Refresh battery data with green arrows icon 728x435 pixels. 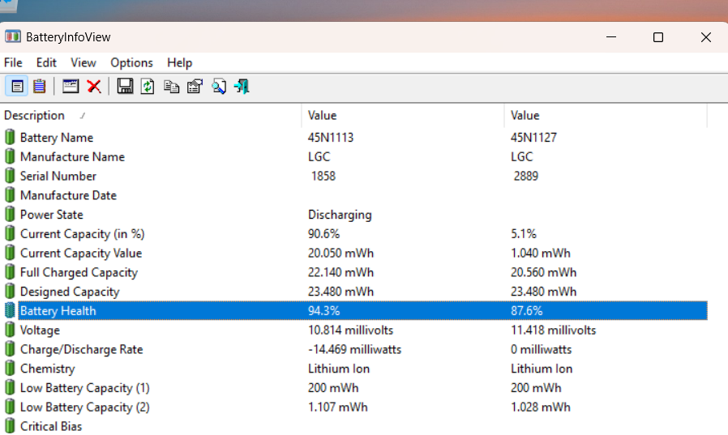[x=148, y=86]
